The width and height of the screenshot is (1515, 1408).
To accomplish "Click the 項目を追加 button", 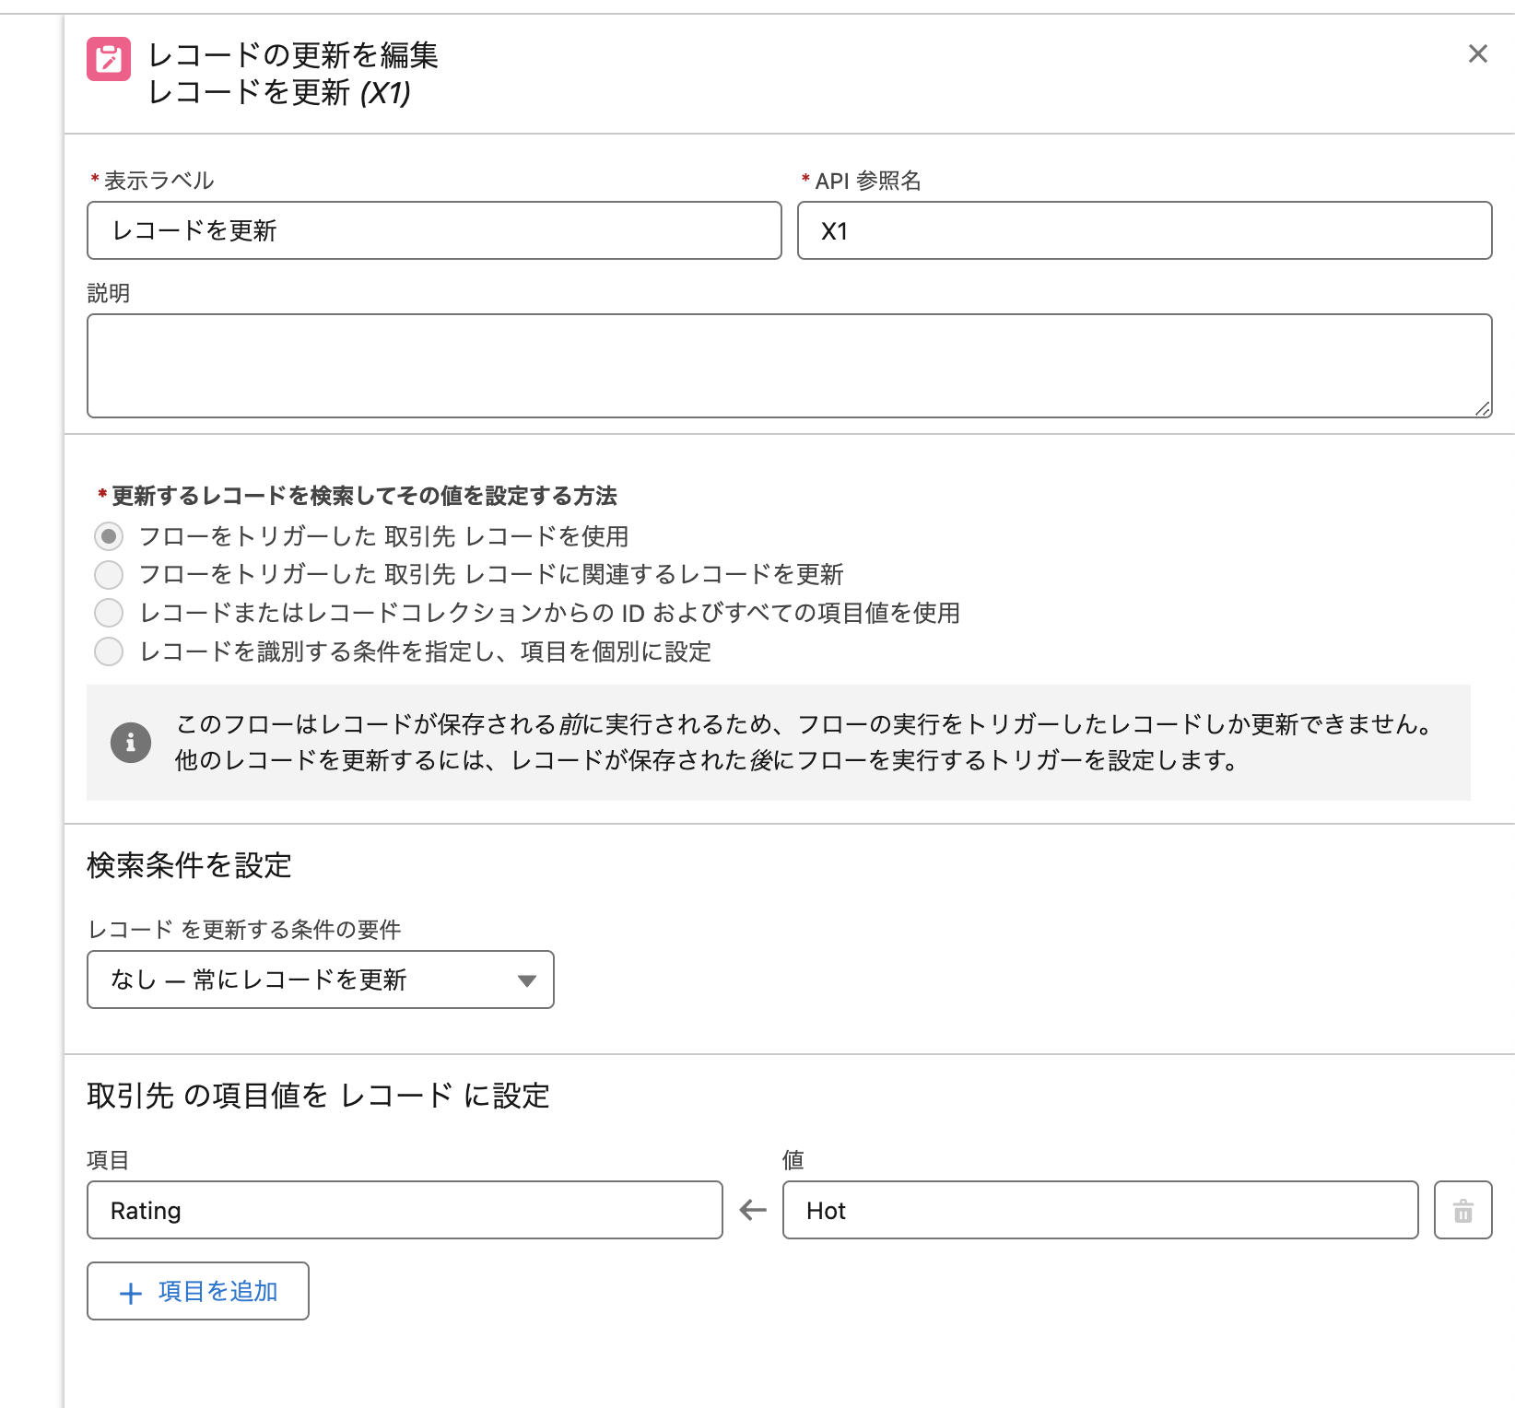I will (197, 1291).
